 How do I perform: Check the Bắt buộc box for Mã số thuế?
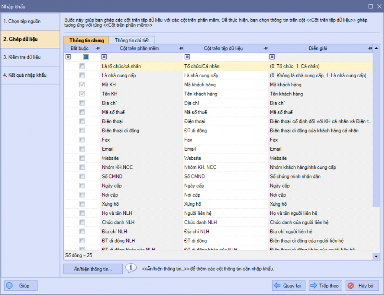pyautogui.click(x=82, y=112)
